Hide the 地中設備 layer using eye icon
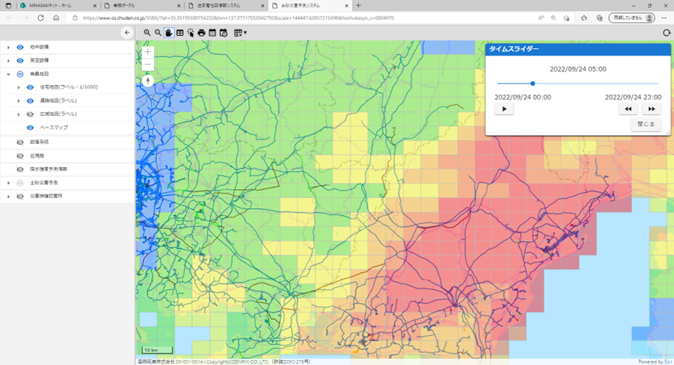The width and height of the screenshot is (674, 365). click(x=20, y=48)
